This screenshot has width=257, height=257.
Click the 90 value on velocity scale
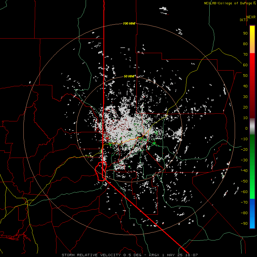(245, 33)
